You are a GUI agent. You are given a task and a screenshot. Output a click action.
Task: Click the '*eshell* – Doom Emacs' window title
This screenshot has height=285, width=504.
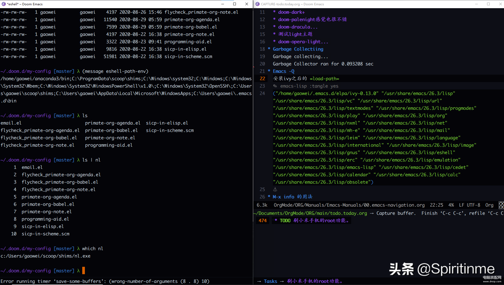pos(25,4)
